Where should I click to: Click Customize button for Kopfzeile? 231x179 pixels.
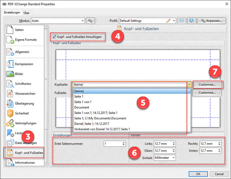207,85
